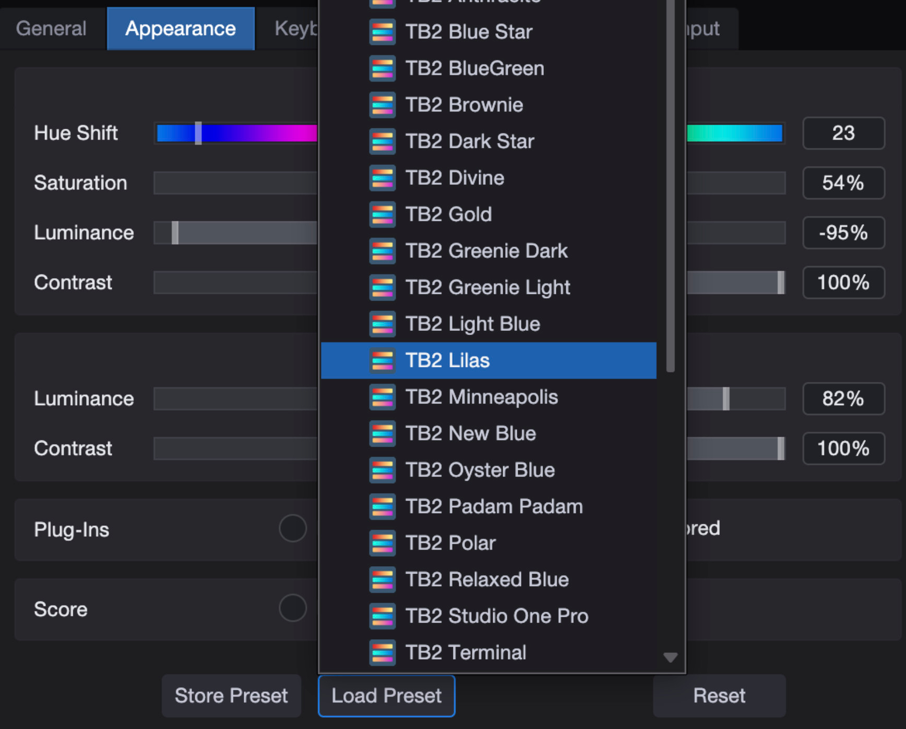This screenshot has height=729, width=906.
Task: Click the Hue Shift slider handle
Action: click(198, 133)
